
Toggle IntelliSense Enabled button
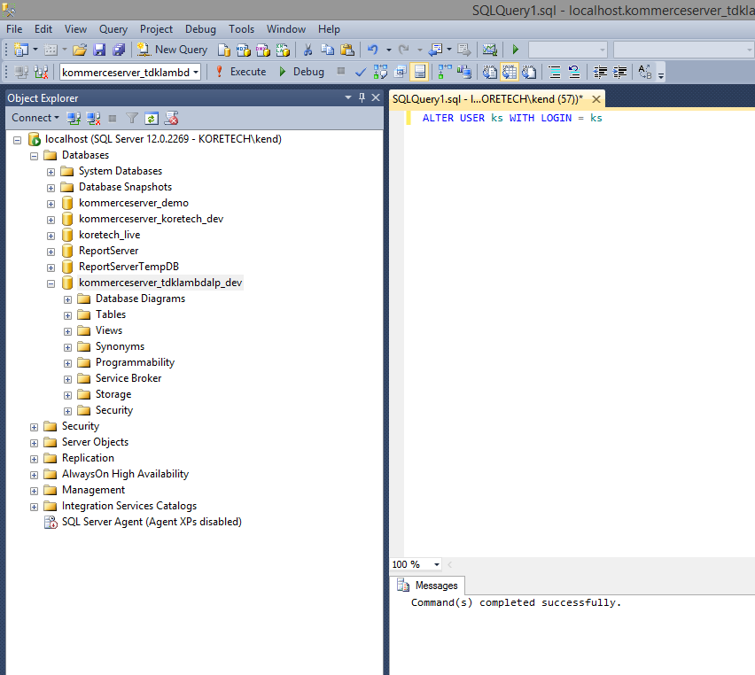tap(419, 73)
